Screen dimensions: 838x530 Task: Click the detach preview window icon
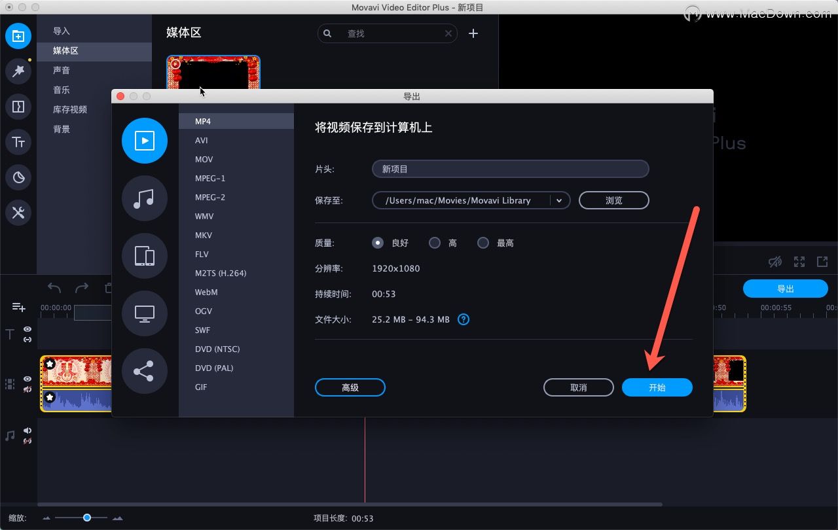tap(822, 262)
